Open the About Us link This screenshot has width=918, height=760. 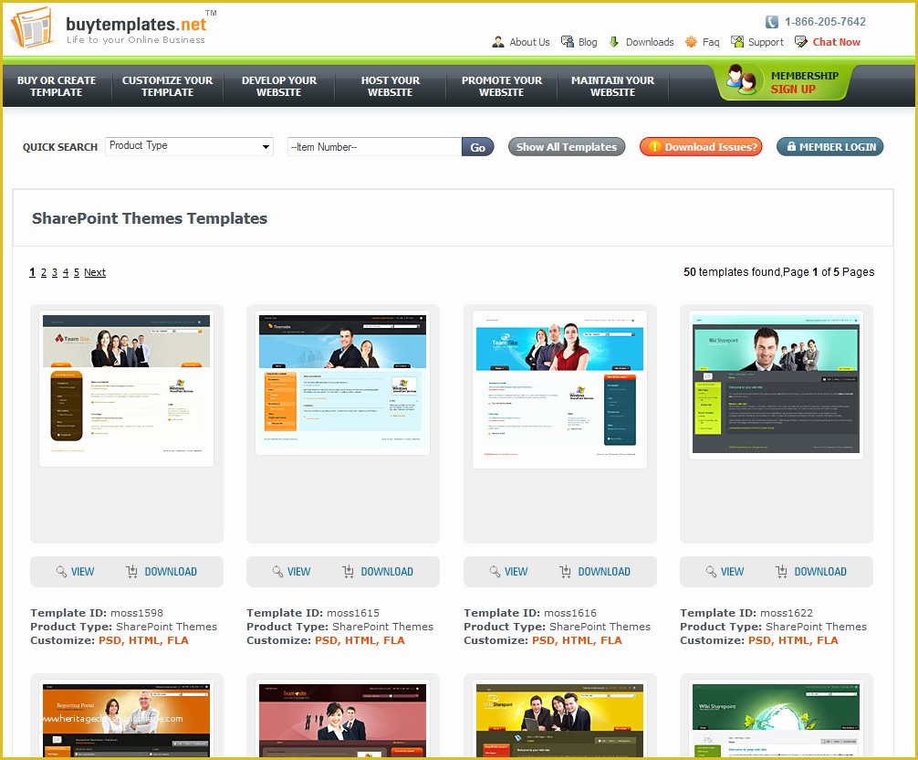coord(529,42)
